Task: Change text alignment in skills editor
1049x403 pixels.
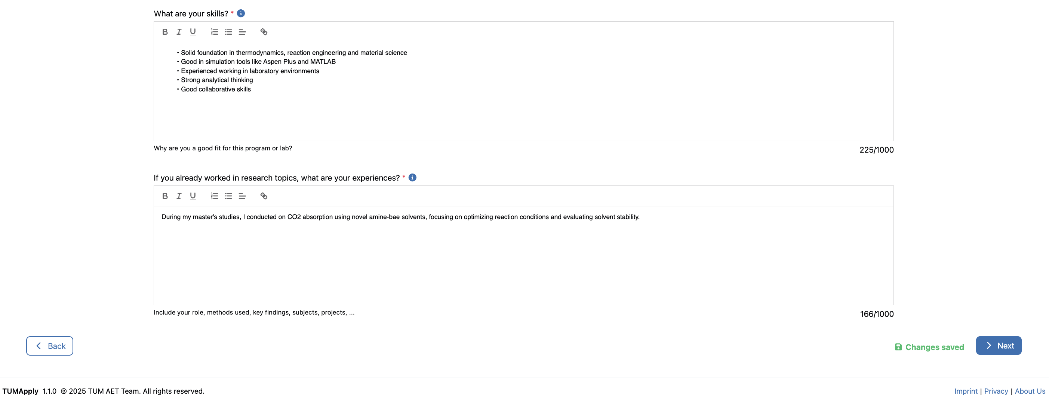Action: 242,32
